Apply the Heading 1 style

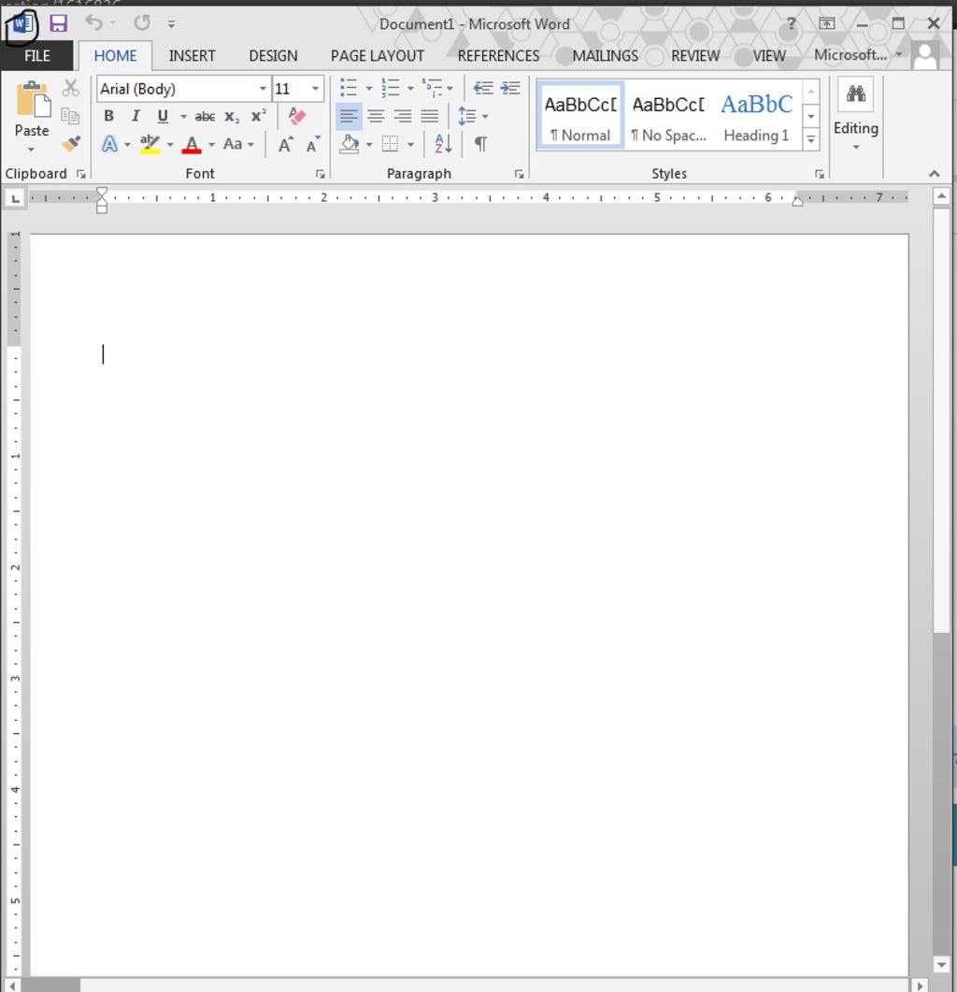tap(756, 116)
